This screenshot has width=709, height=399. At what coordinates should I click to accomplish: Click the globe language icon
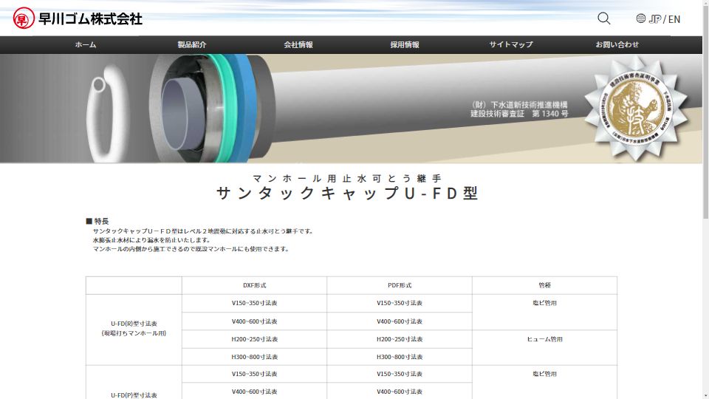(641, 18)
